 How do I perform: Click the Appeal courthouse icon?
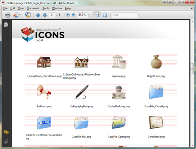pyautogui.click(x=119, y=62)
